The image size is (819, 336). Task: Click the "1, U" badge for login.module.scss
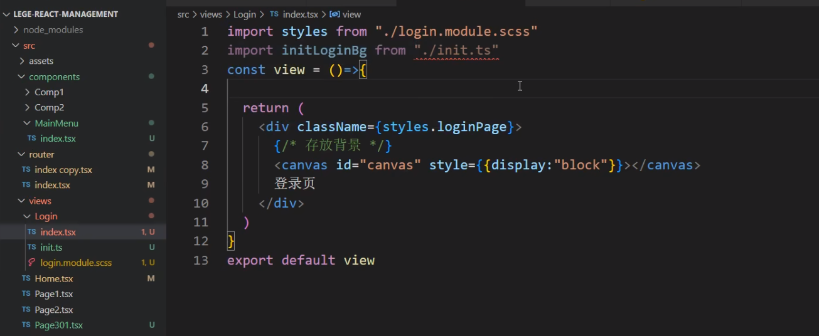(x=148, y=263)
